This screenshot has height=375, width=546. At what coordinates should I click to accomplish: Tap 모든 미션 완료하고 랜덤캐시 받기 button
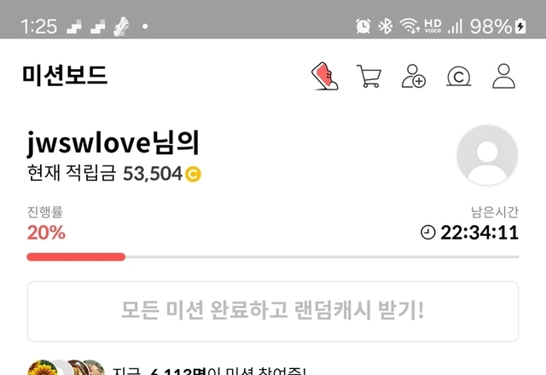(x=273, y=311)
